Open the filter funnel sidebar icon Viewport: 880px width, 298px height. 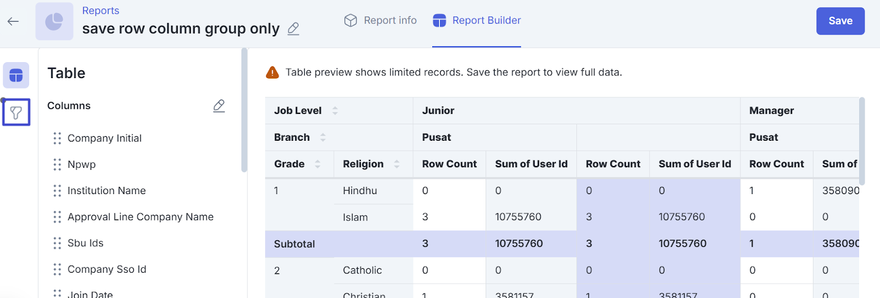(x=16, y=113)
